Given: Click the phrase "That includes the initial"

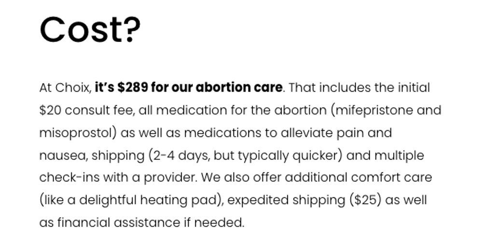Looking at the screenshot, I should coord(358,88).
